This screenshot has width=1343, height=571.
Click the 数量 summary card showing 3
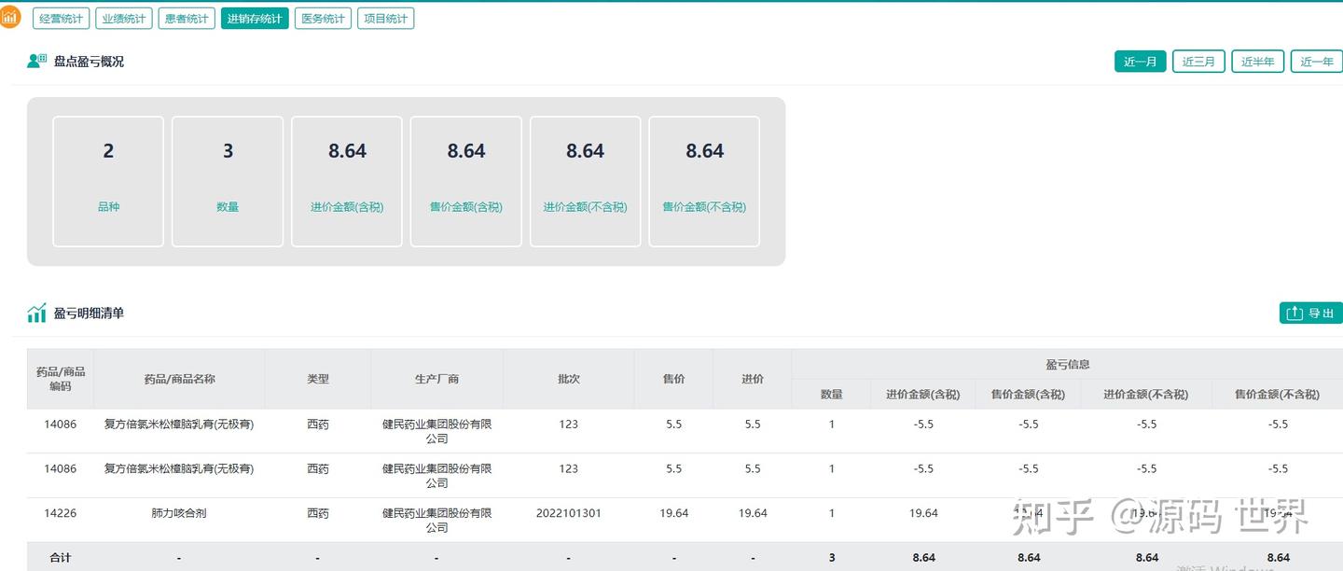tap(227, 180)
